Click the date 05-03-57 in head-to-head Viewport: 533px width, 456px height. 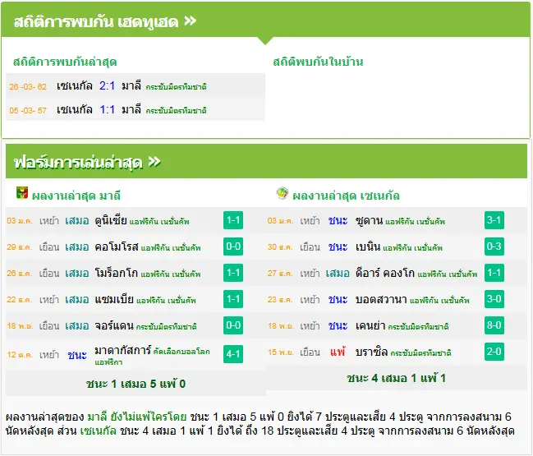28,110
